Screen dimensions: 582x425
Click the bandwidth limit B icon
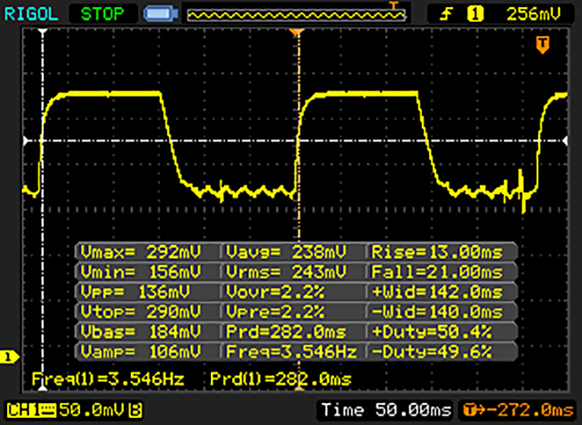click(x=135, y=410)
